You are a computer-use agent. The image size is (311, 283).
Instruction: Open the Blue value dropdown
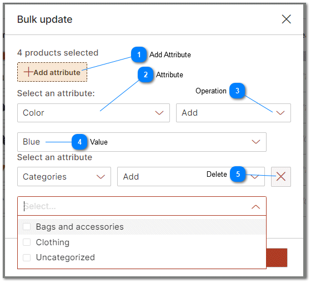[x=142, y=142]
